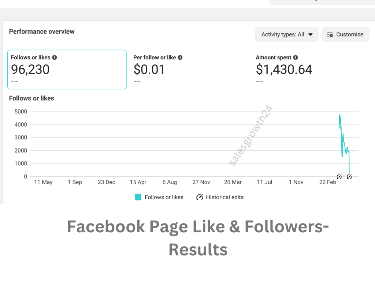Click the Customise settings gear icon

pos(330,35)
